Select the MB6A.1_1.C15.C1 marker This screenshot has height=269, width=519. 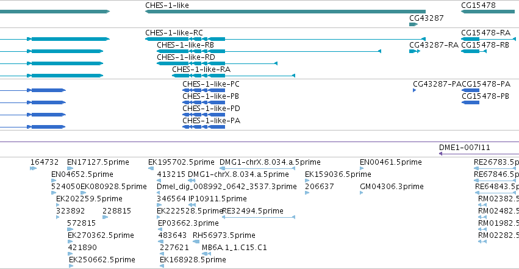pos(207,254)
